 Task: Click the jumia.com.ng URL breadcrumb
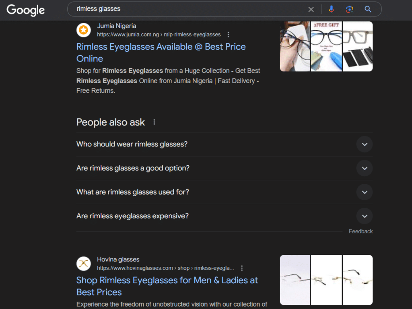tap(159, 35)
